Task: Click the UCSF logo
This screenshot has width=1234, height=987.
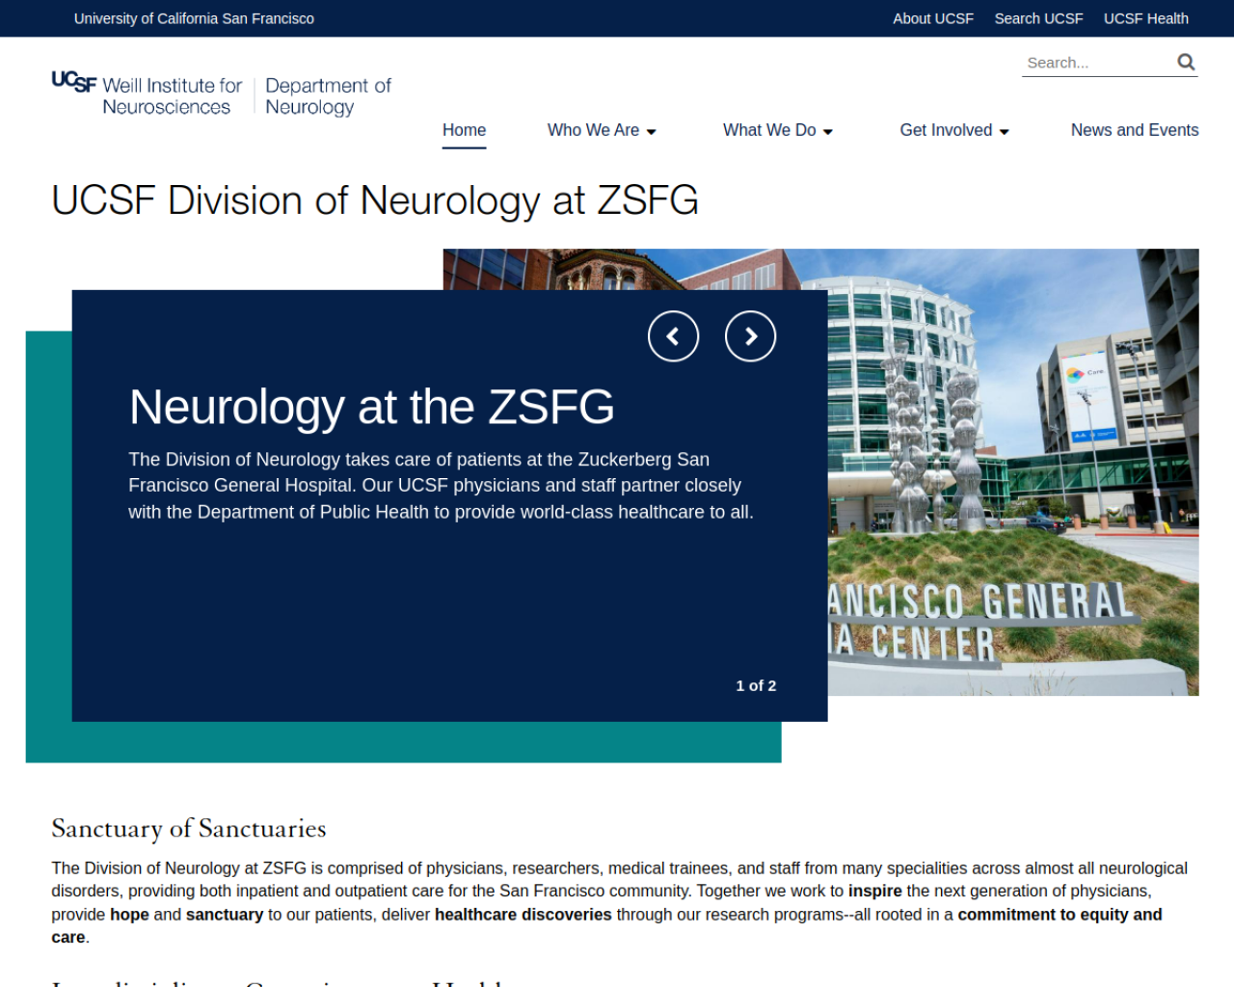Action: tap(74, 82)
